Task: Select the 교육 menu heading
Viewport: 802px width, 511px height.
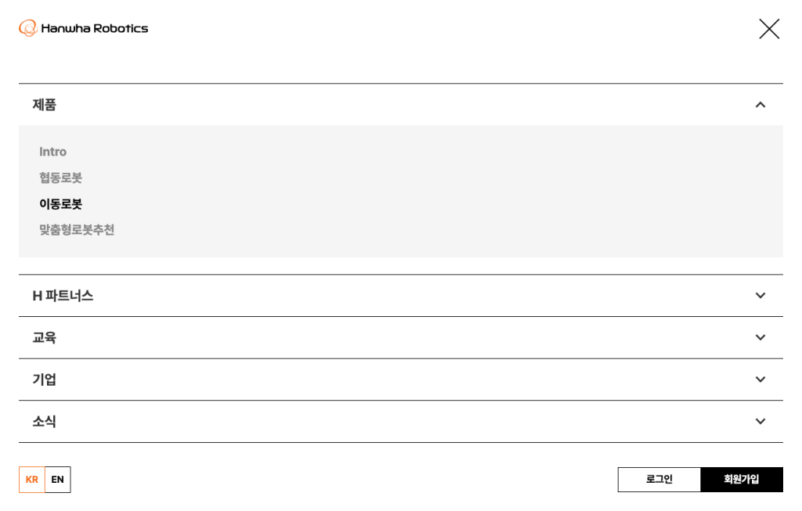Action: coord(45,337)
